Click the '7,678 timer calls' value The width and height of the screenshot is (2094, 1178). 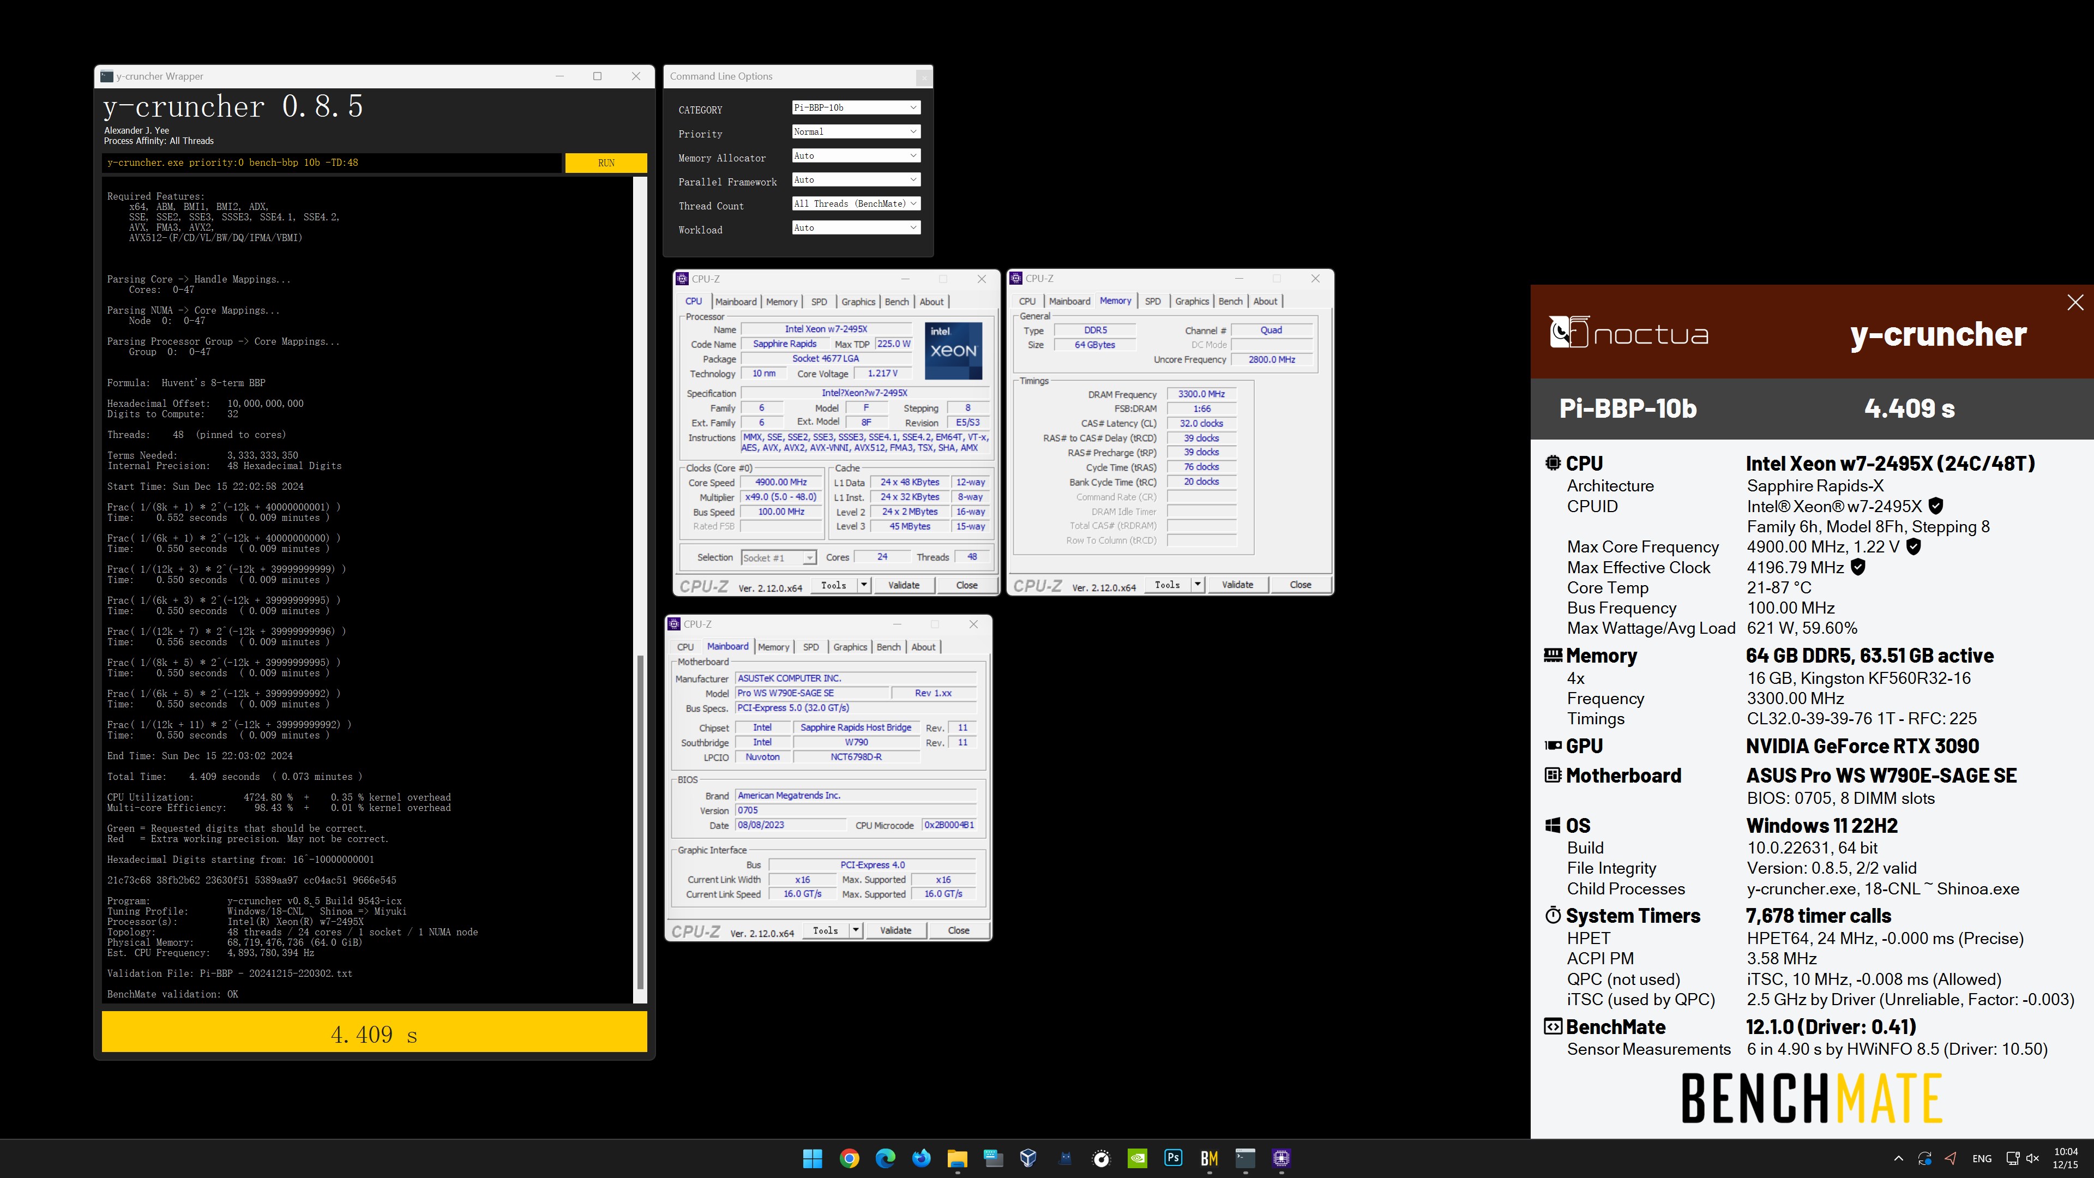click(x=1819, y=916)
